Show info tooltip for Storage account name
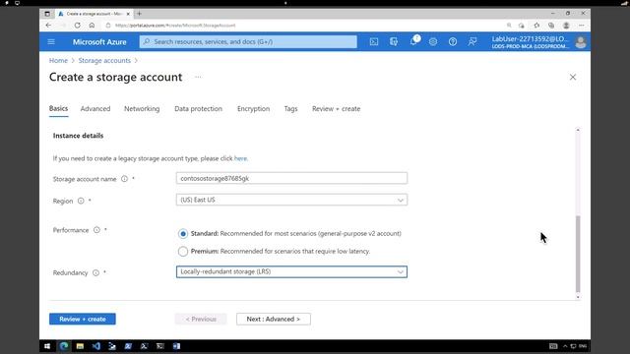Viewport: 630px width, 354px height. coord(124,179)
